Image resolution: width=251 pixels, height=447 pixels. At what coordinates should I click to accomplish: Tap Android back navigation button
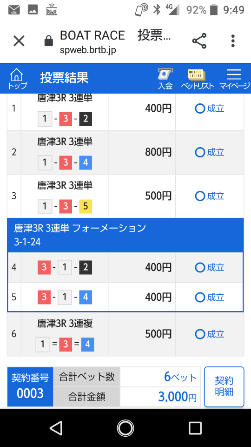pyautogui.click(x=56, y=428)
